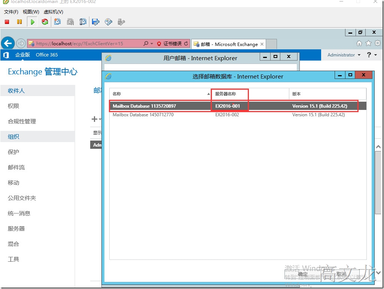384x289 pixels.
Task: Click the plus add mailbox icon
Action: [95, 119]
